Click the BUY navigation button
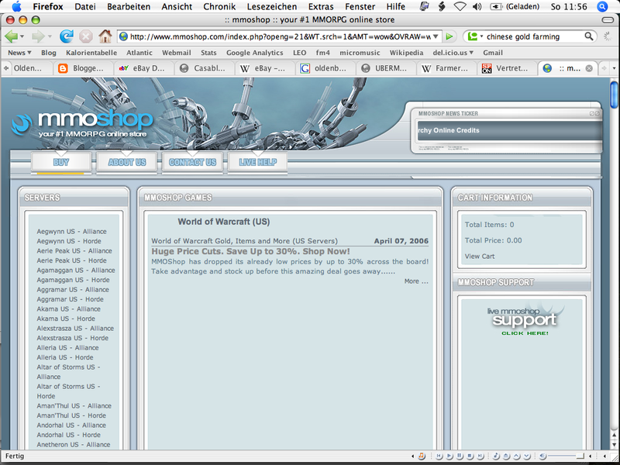620x465 pixels. pos(61,162)
